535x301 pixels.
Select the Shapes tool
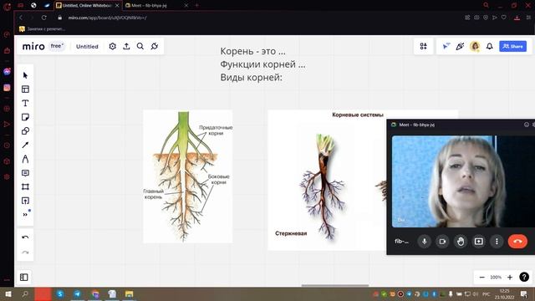coord(25,131)
